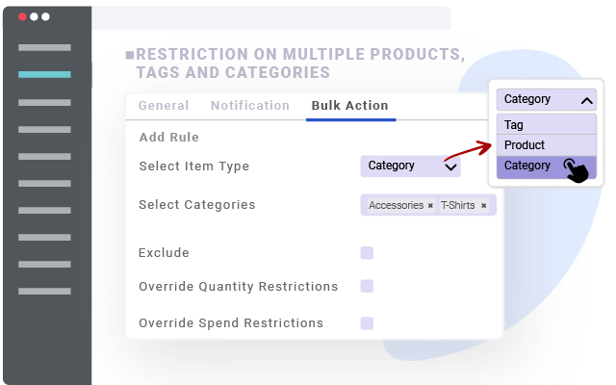Toggle Override Quantity Restrictions checkbox
Viewport: 616px width, 385px height.
tap(367, 287)
